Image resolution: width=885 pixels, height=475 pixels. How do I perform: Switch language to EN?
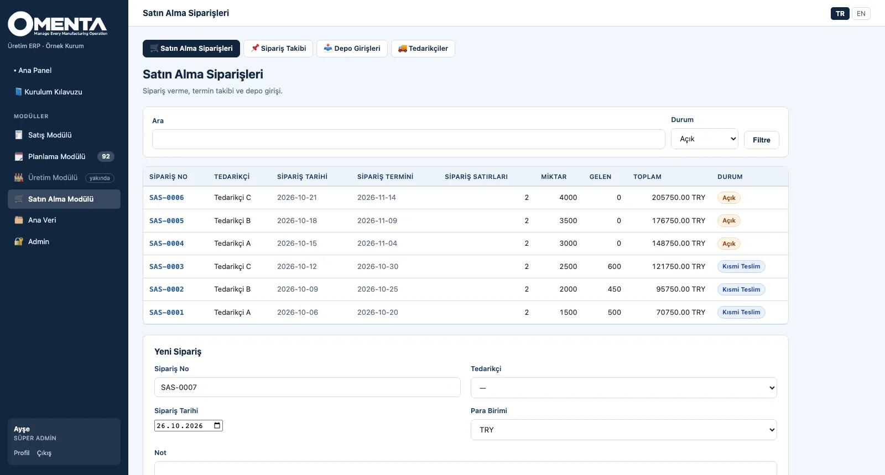point(861,13)
